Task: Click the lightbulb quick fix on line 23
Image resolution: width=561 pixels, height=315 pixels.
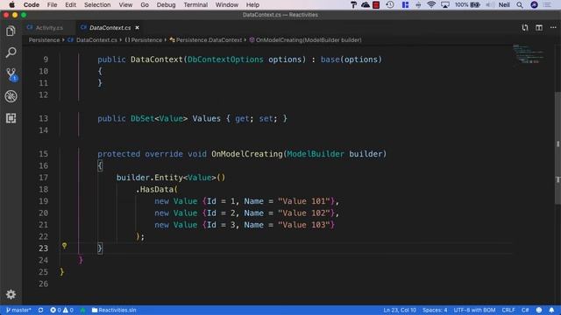Action: click(64, 246)
